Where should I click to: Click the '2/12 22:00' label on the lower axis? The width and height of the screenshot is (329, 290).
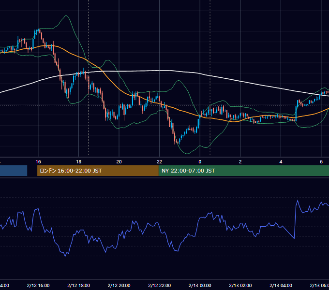[160, 285]
